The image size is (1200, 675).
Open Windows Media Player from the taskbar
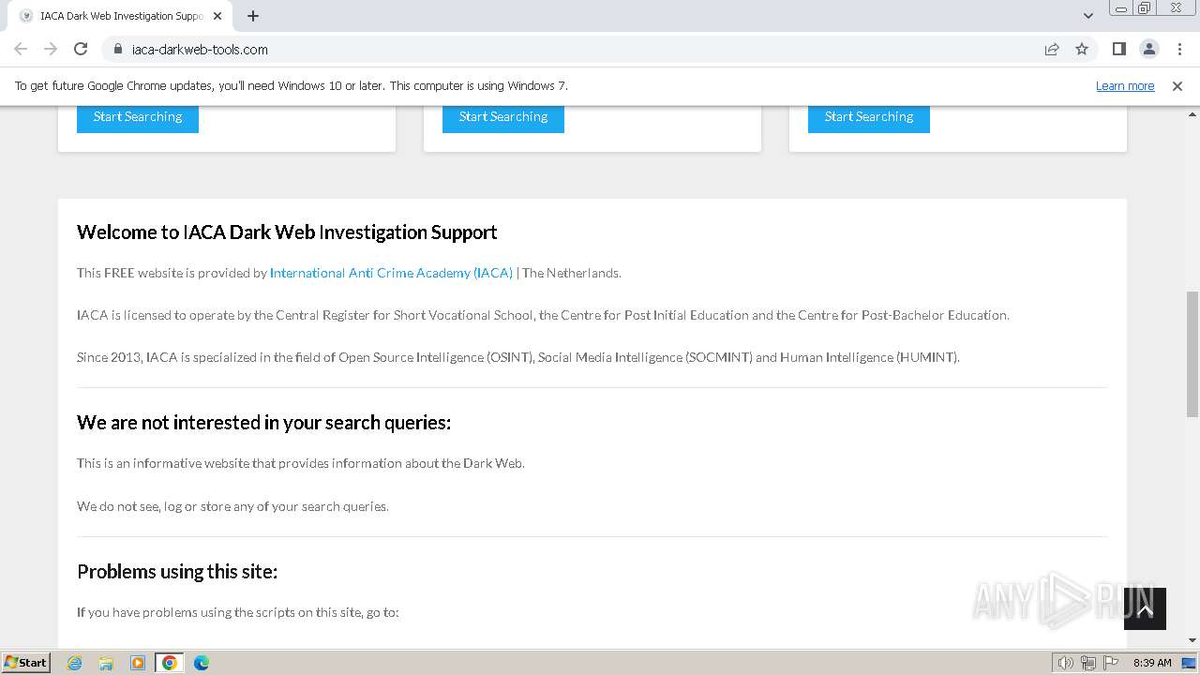[138, 663]
